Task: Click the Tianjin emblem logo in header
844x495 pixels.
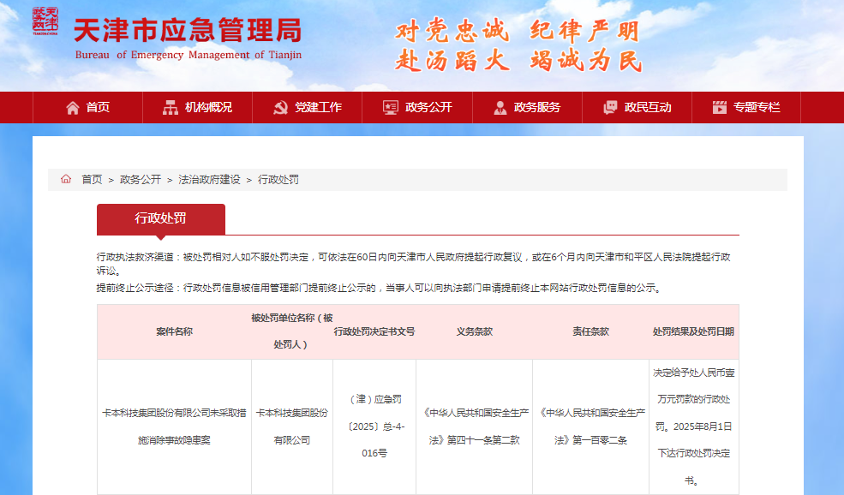Action: click(x=45, y=21)
